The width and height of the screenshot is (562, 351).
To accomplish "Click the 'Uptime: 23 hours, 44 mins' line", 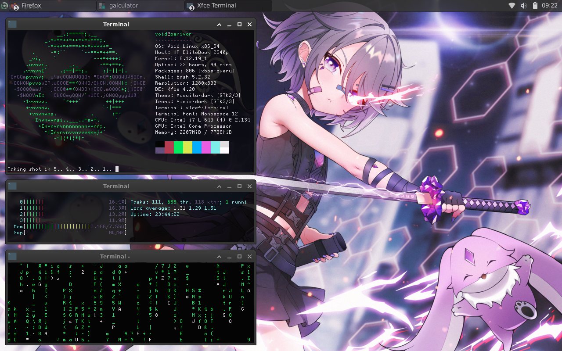I will point(194,64).
